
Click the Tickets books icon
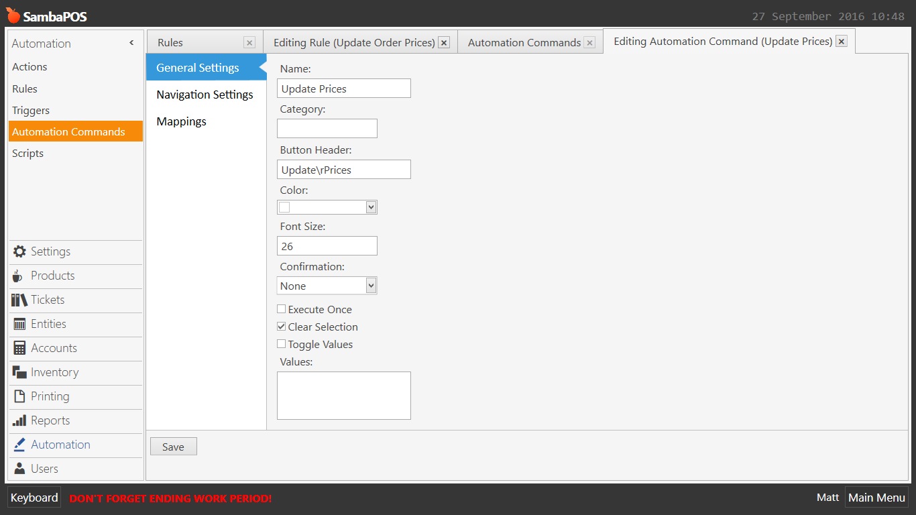19,300
